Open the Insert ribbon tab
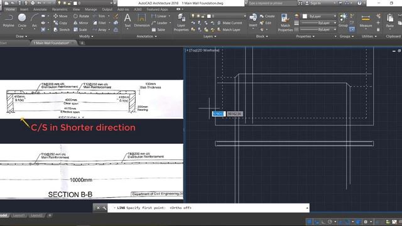The height and width of the screenshot is (226, 402). tap(24, 9)
